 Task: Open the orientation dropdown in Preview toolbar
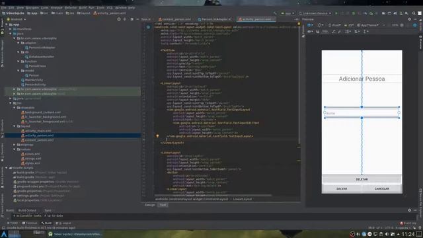(x=321, y=25)
